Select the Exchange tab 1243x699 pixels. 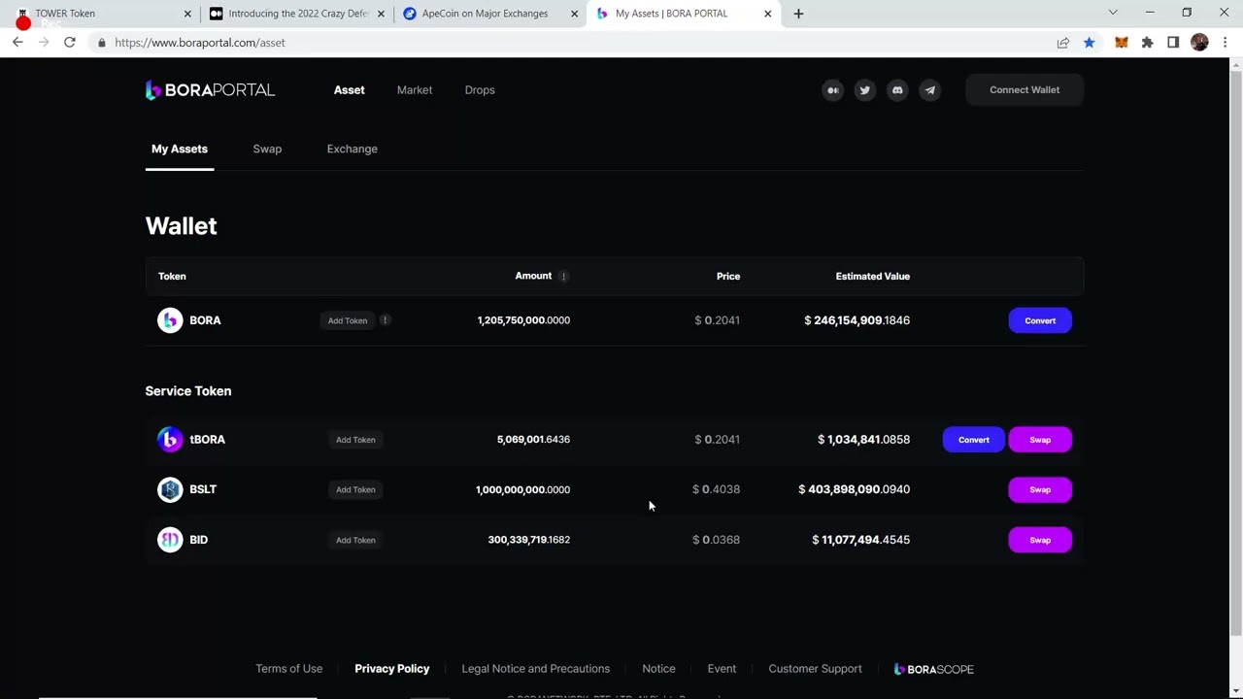[x=353, y=150]
